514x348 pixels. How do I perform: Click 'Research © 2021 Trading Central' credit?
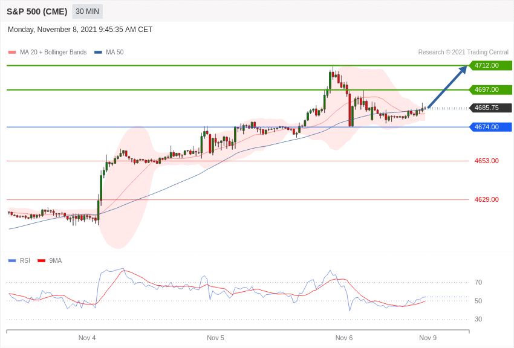(x=463, y=52)
